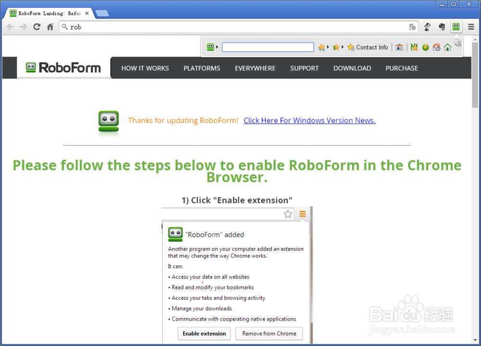Click the green house icon in RoboForm toolbar

tap(447, 47)
